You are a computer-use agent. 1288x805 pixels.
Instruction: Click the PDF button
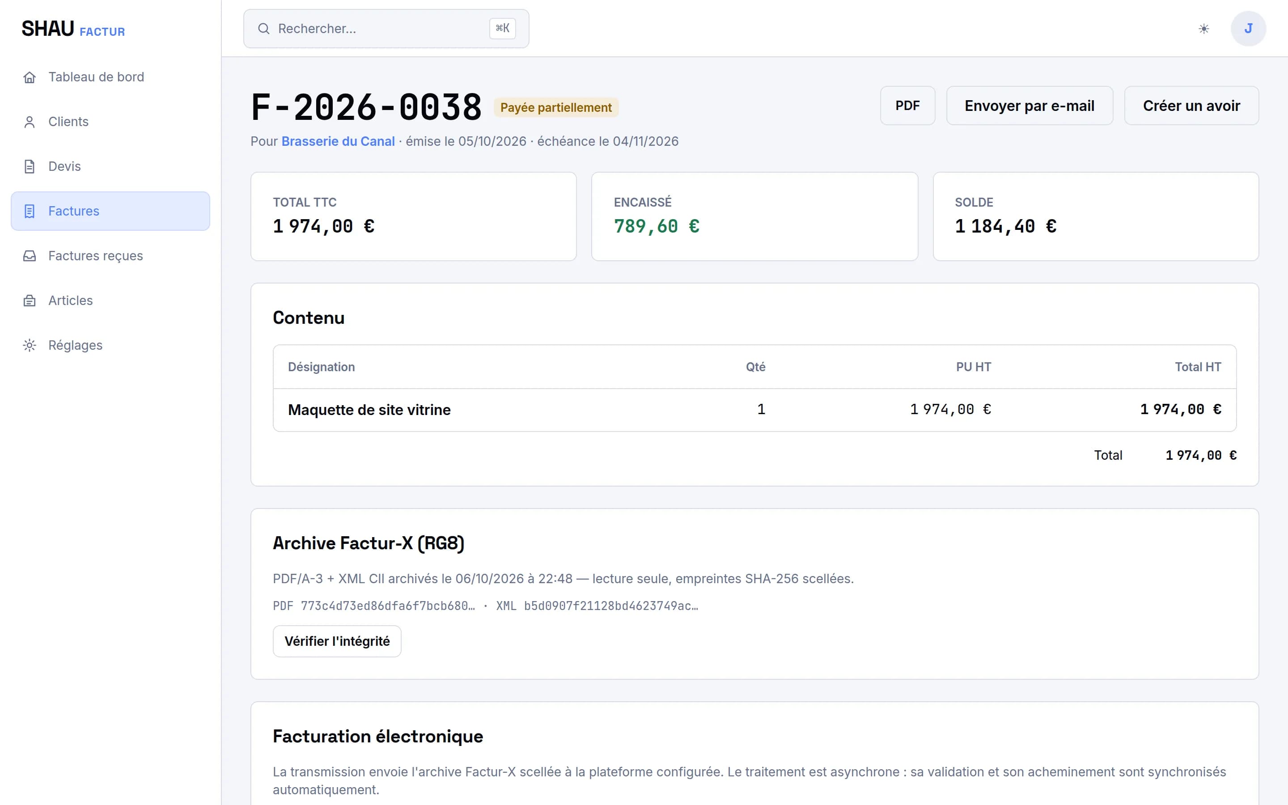point(907,106)
